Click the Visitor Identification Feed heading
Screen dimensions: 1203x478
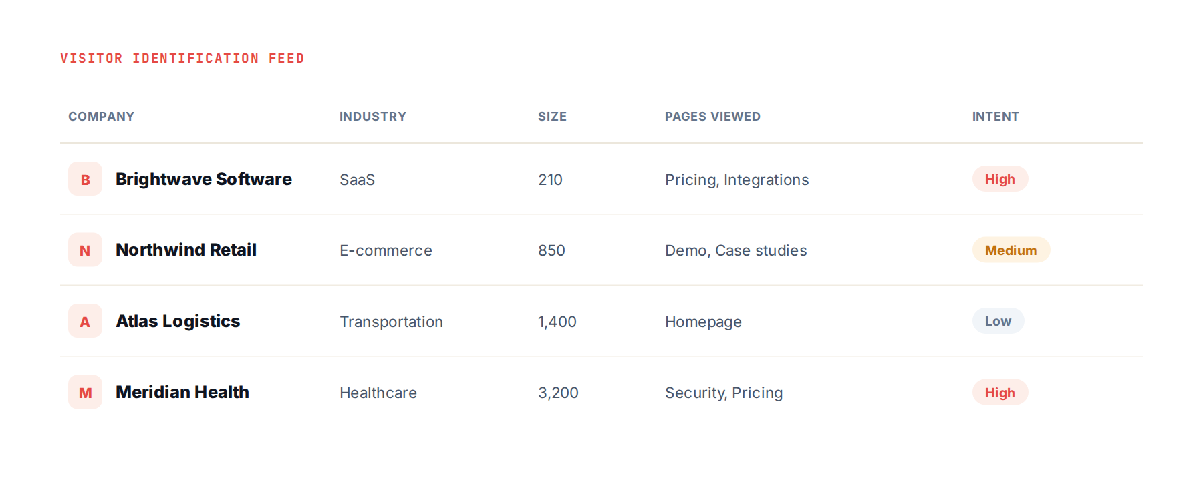[182, 59]
